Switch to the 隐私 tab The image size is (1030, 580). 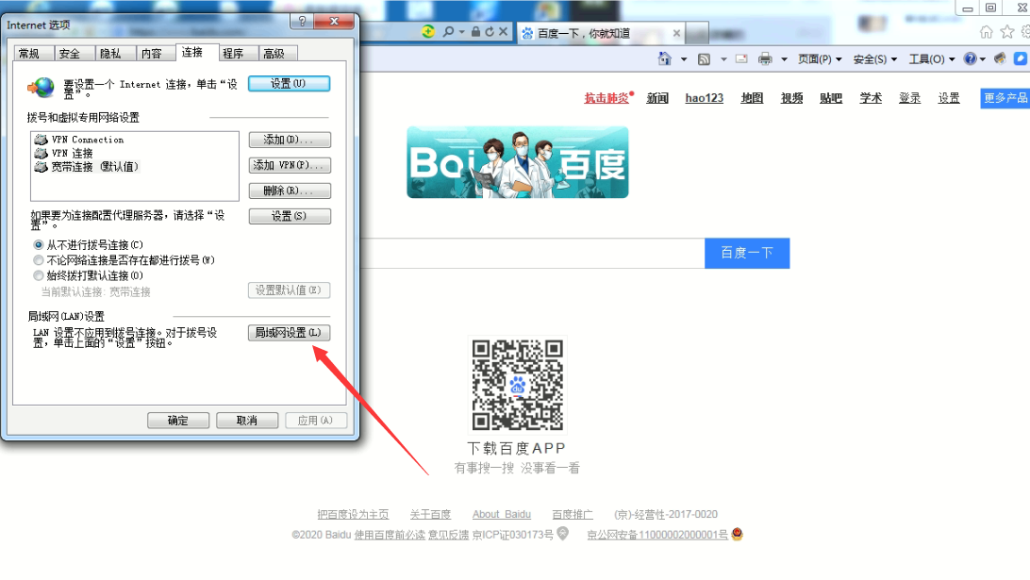[110, 53]
